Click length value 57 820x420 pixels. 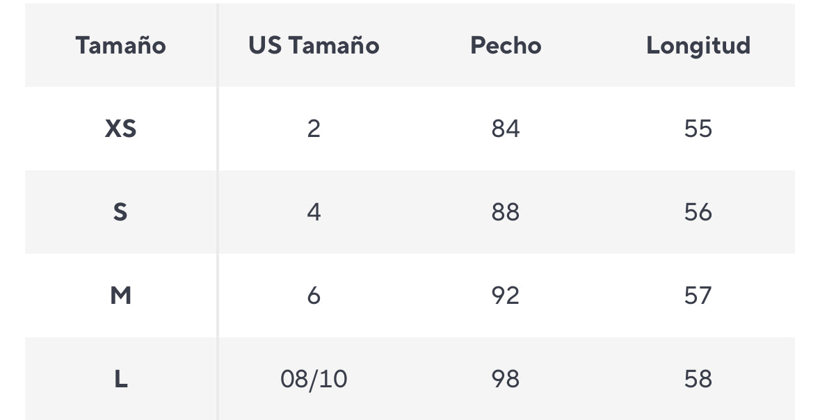698,296
